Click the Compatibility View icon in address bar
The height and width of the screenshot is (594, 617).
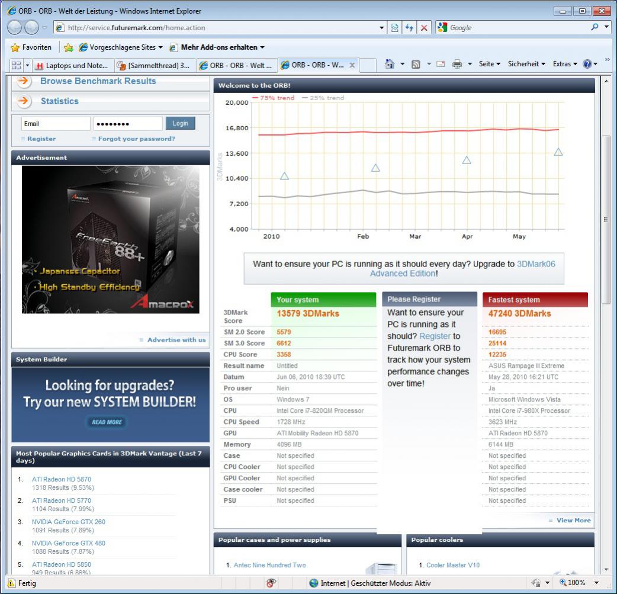tap(395, 28)
